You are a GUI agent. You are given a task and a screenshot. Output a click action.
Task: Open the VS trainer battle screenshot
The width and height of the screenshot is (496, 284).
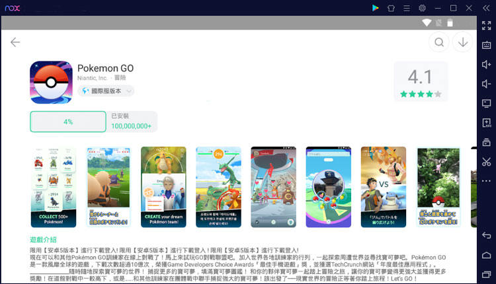384,187
